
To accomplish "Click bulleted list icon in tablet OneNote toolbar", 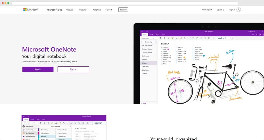I will [x=193, y=38].
